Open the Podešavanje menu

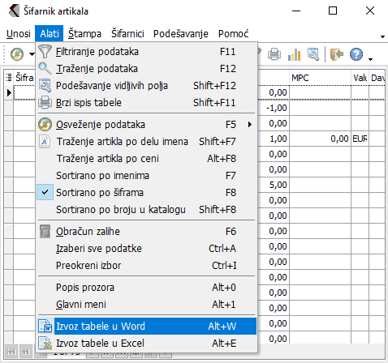coord(181,33)
